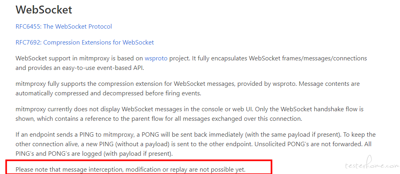Open the RFC6455 WebSocket Protocol link
This screenshot has height=174, width=400.
point(64,27)
